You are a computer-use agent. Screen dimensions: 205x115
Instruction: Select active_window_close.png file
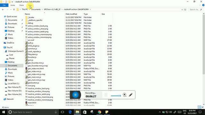point(38,29)
